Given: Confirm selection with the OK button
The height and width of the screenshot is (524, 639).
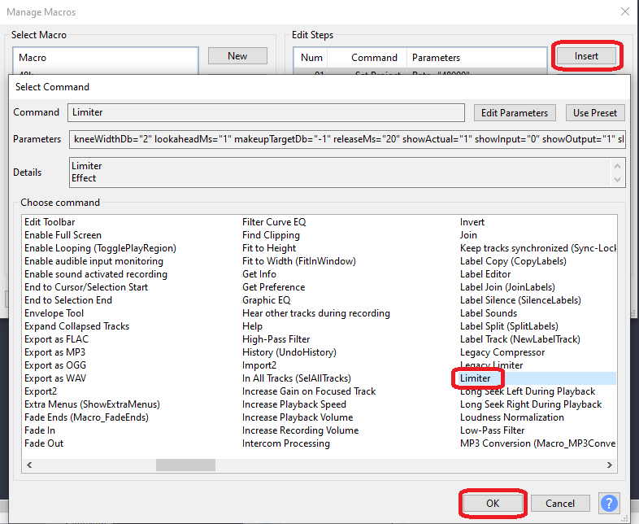Looking at the screenshot, I should point(493,504).
